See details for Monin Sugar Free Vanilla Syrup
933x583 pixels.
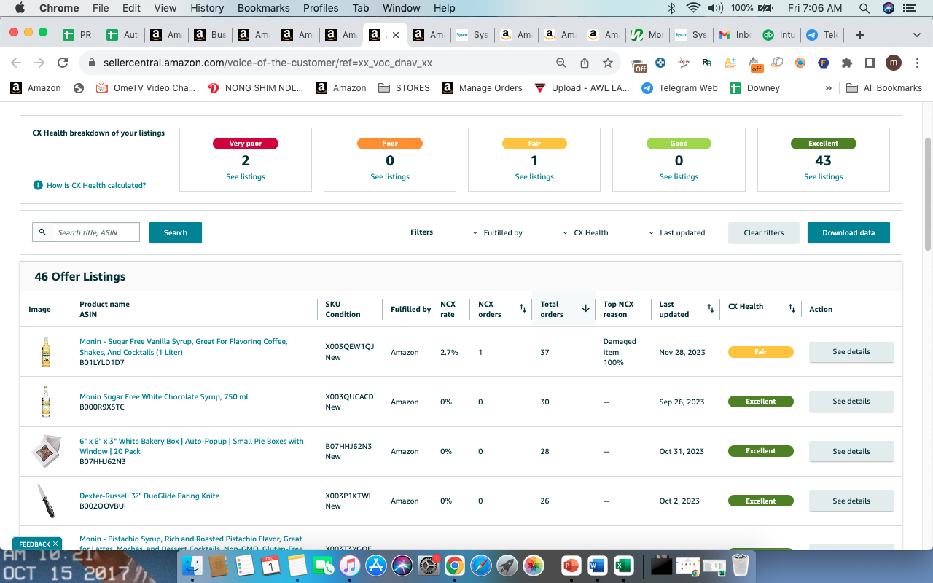(851, 352)
